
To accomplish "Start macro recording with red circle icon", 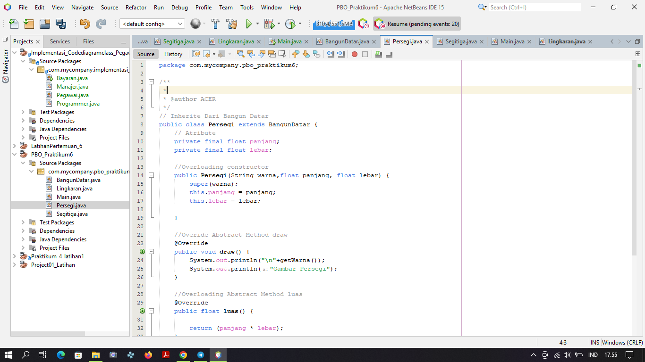I will [355, 54].
